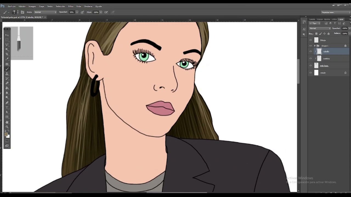The width and height of the screenshot is (351, 197).
Task: Select the Rectangular Marquee tool
Action: (x=7, y=40)
